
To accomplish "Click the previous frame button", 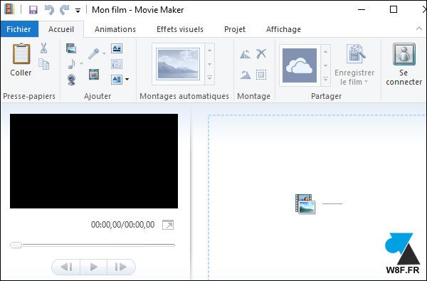I will (x=66, y=267).
